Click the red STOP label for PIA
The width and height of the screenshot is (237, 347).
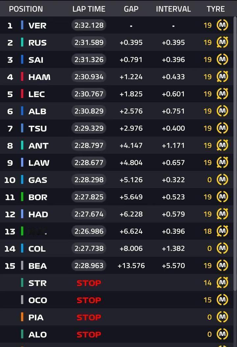(89, 317)
